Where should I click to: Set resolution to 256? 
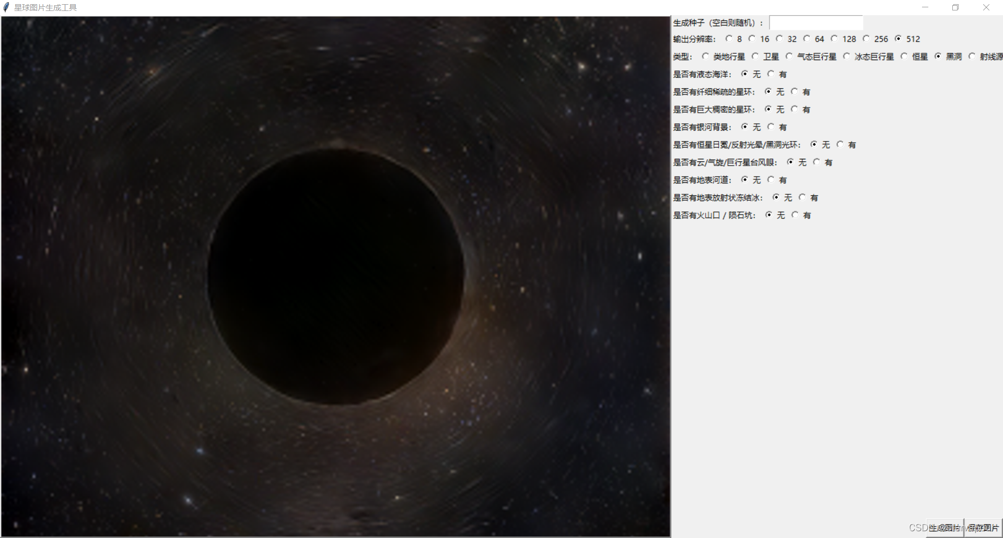(867, 39)
